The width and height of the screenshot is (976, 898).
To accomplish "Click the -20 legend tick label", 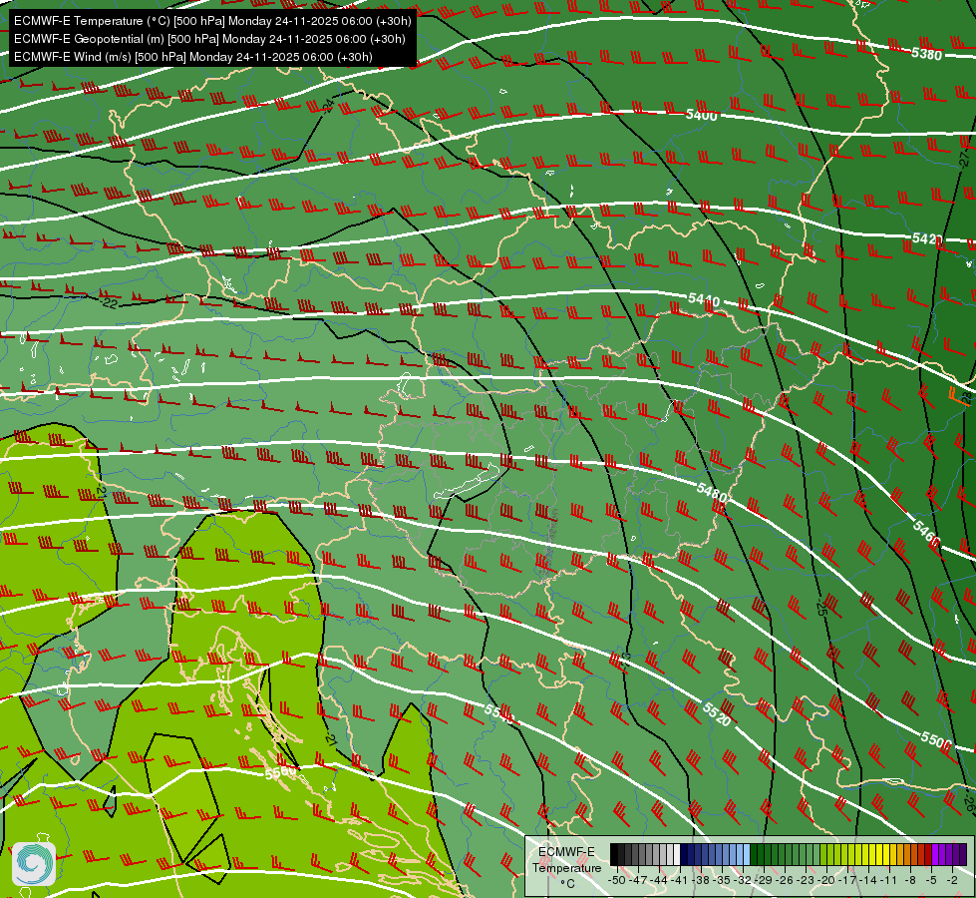I will tap(826, 881).
